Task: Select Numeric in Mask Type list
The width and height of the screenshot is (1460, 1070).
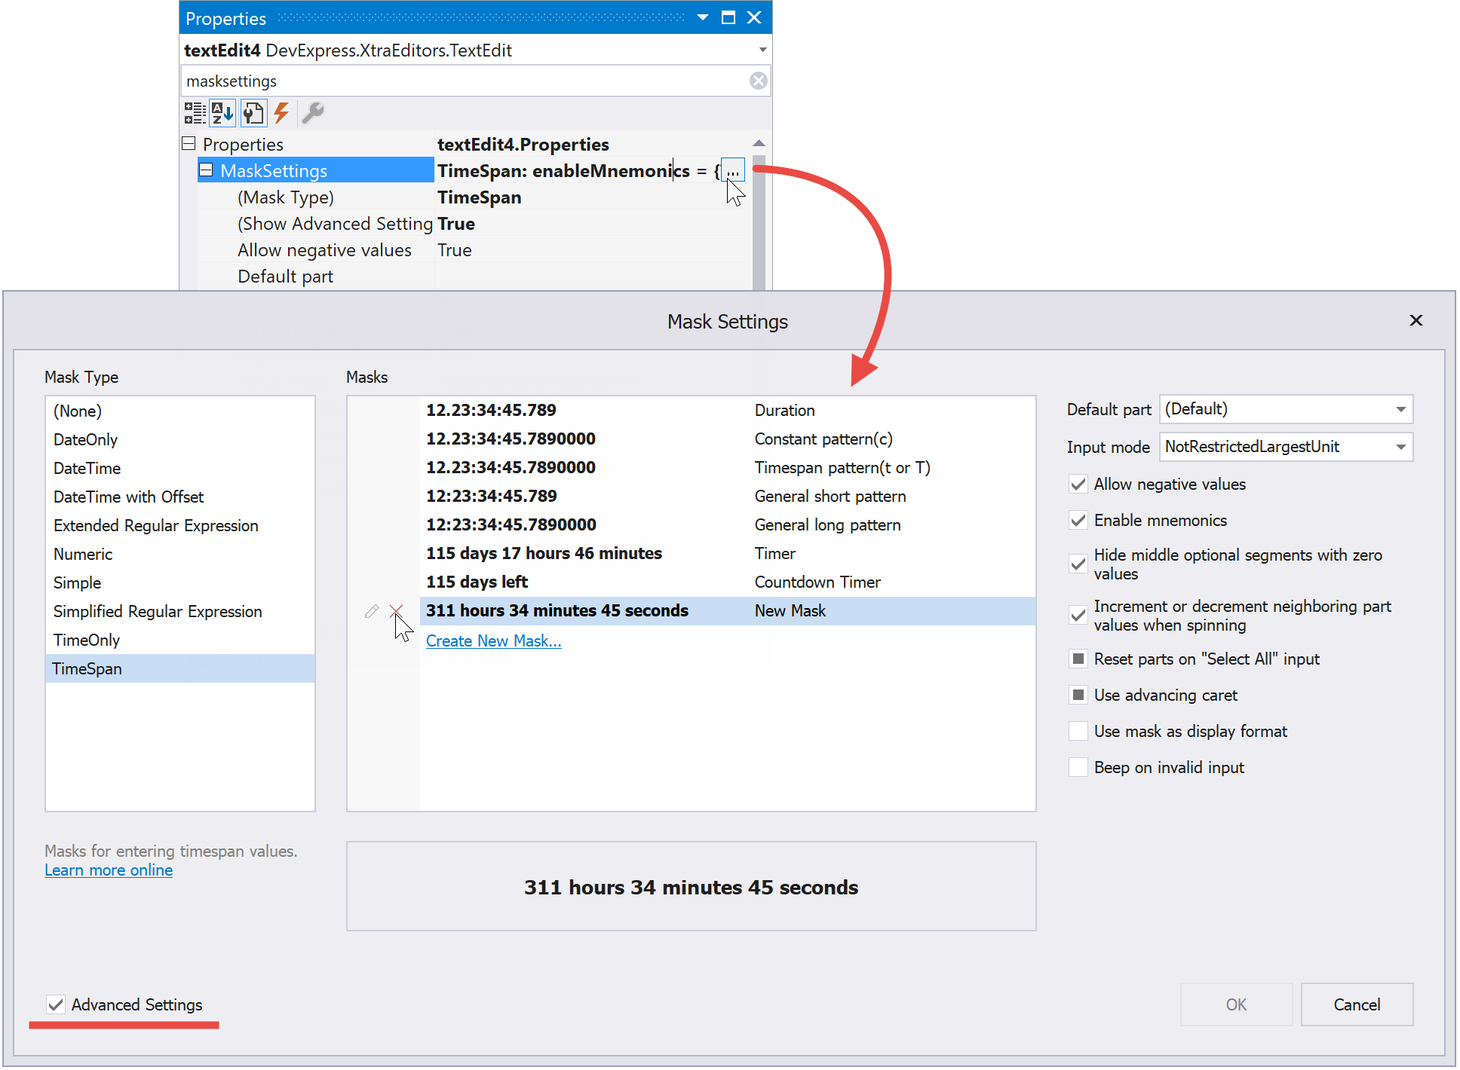Action: point(83,554)
